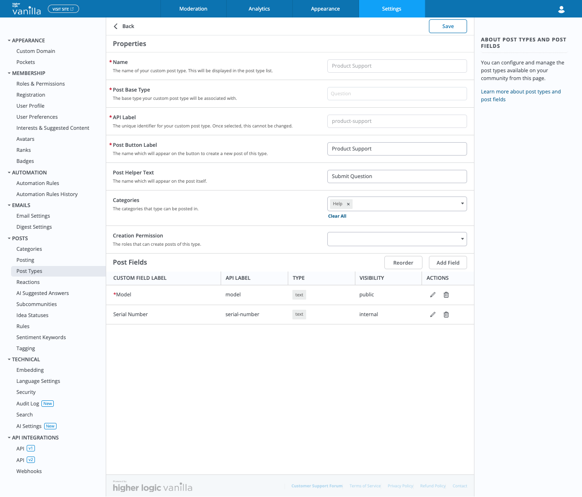Open the Categories dropdown arrow

pos(462,204)
